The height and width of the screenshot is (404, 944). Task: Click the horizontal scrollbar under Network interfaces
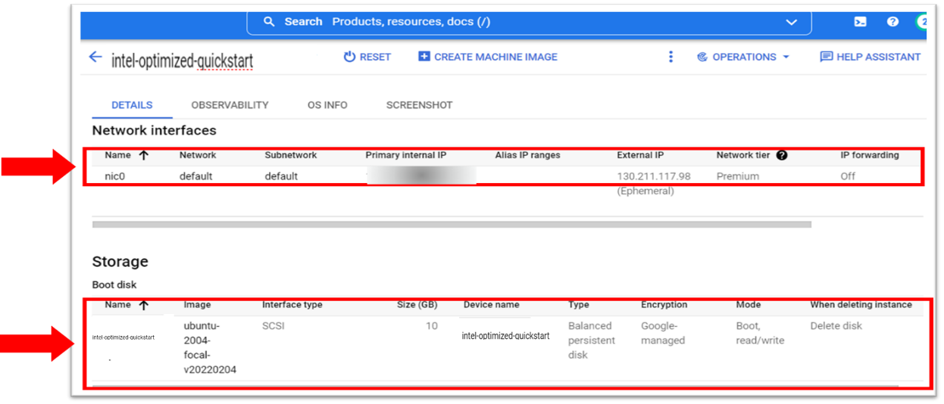point(452,225)
